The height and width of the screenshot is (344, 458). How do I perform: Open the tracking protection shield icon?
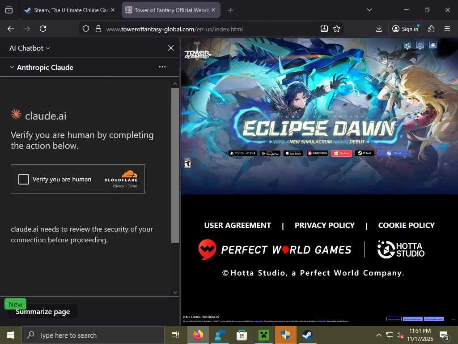click(x=85, y=29)
